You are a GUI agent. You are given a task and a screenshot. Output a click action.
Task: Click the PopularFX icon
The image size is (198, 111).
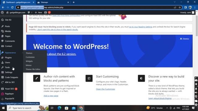coord(2,99)
